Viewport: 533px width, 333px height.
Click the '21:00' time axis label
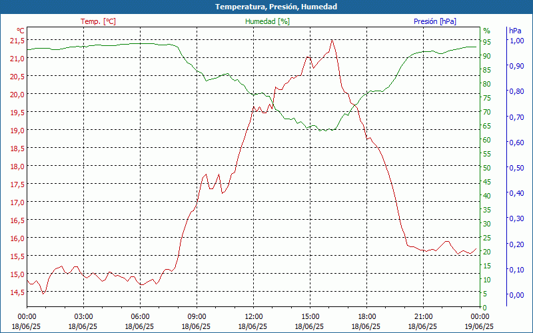424,317
